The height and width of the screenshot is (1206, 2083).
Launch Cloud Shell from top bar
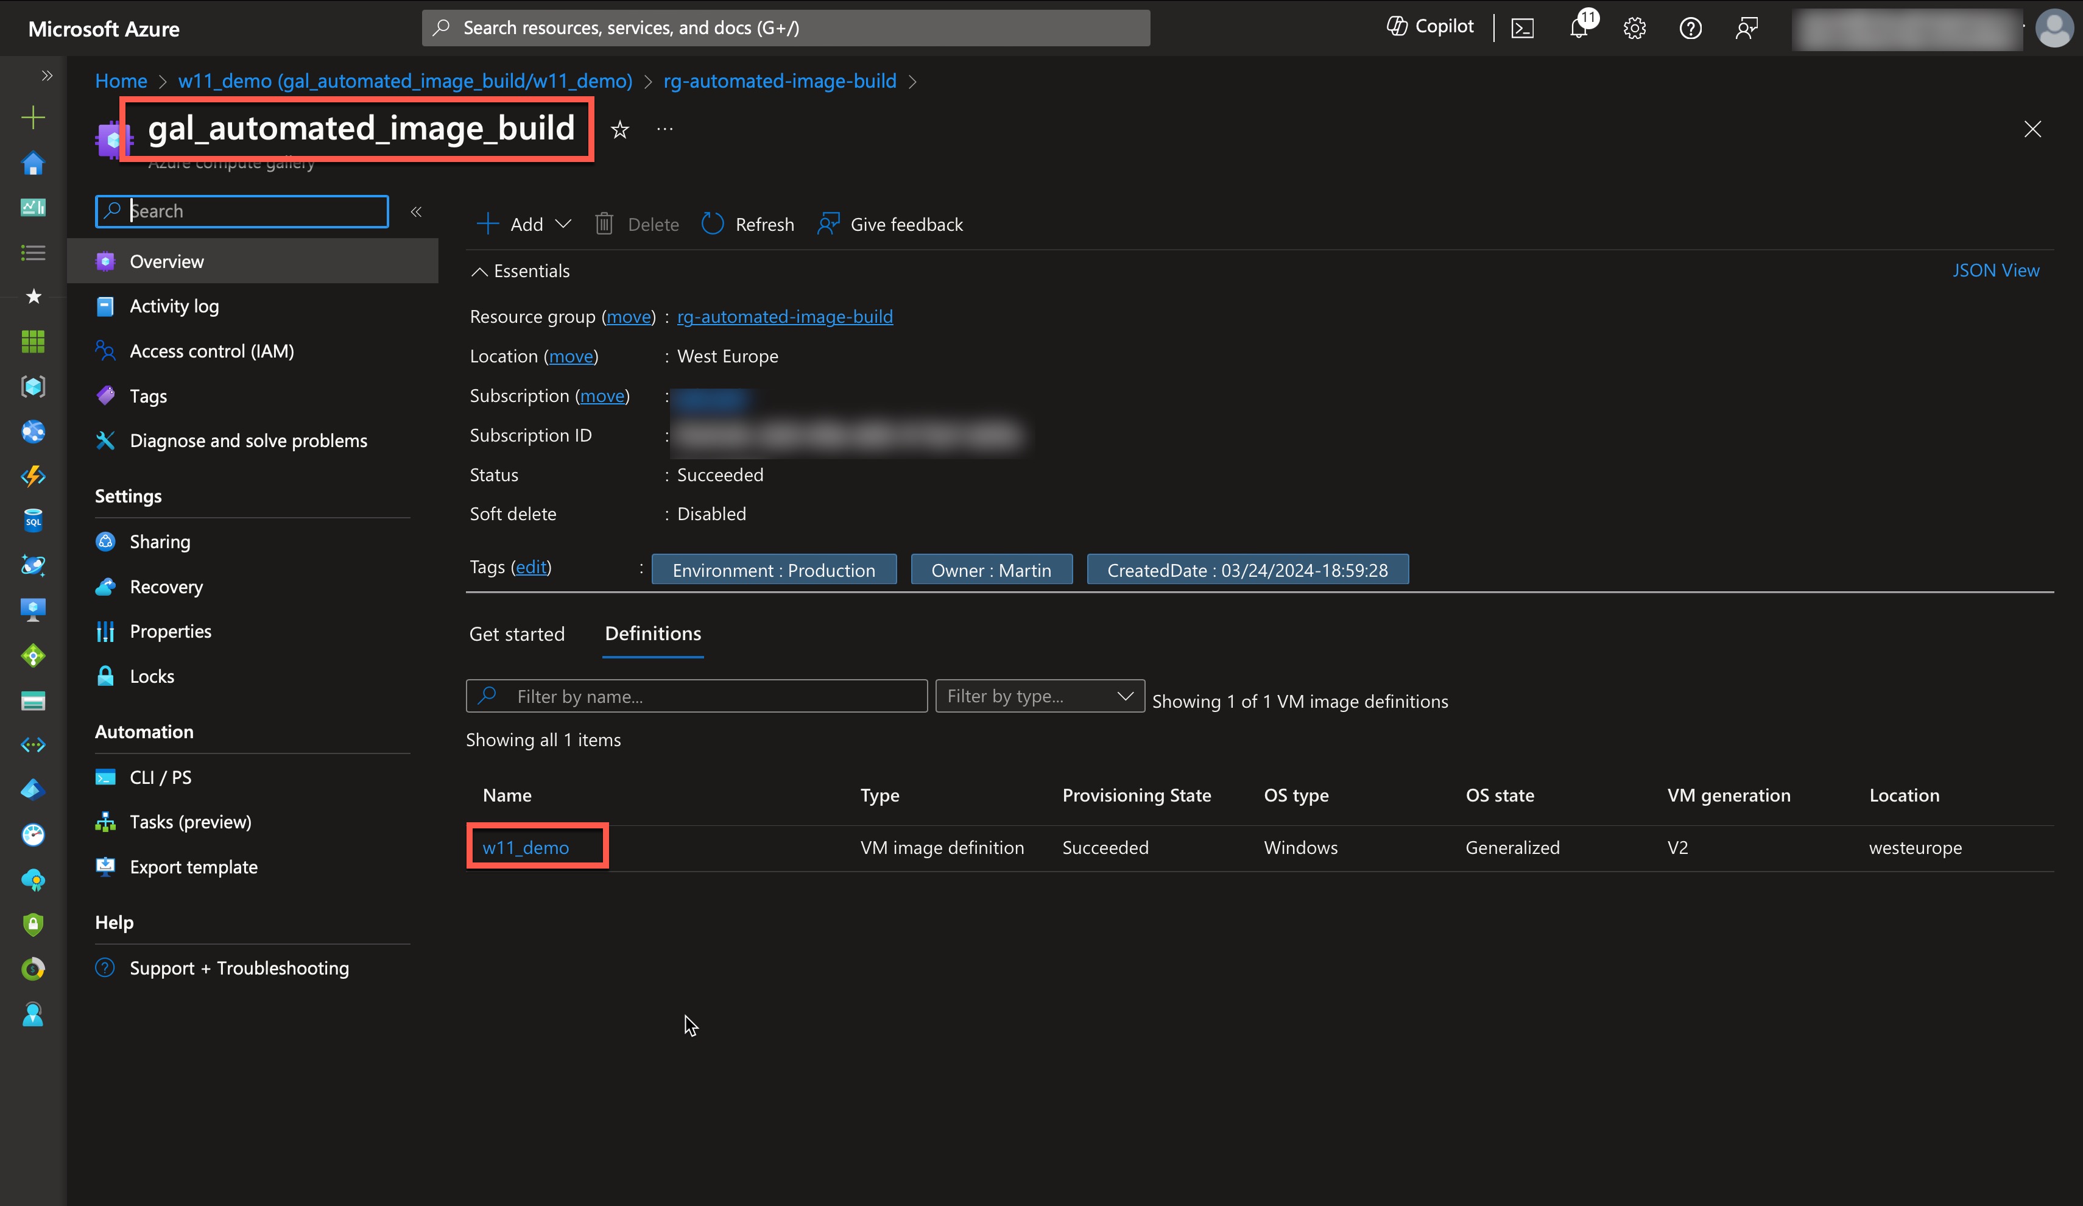pyautogui.click(x=1523, y=28)
